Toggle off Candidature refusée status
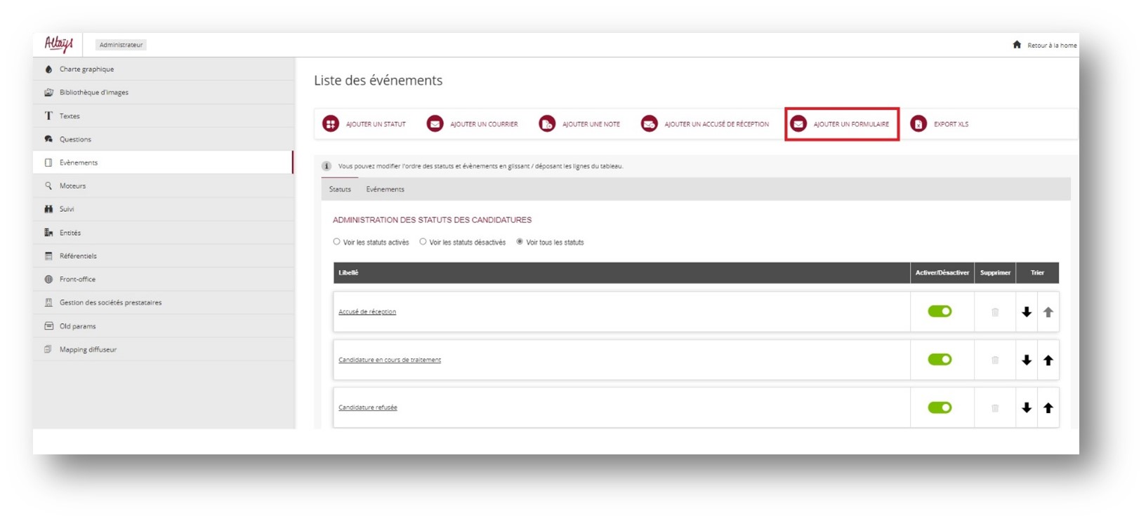Screen dimensions: 1146x521 (x=940, y=407)
